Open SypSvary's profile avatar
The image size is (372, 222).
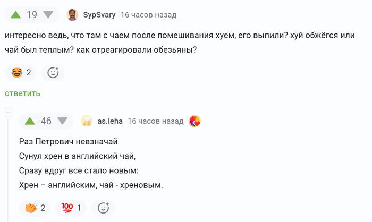(x=72, y=15)
